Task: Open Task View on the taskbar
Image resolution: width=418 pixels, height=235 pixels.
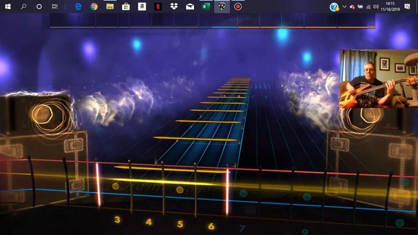Action: [55, 7]
